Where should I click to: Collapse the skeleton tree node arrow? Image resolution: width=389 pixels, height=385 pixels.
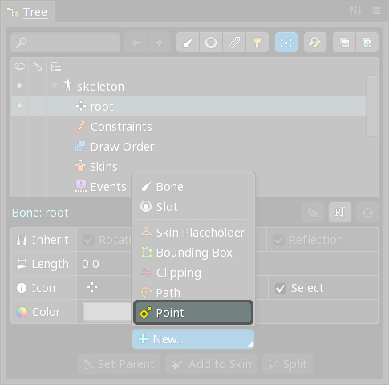[55, 86]
